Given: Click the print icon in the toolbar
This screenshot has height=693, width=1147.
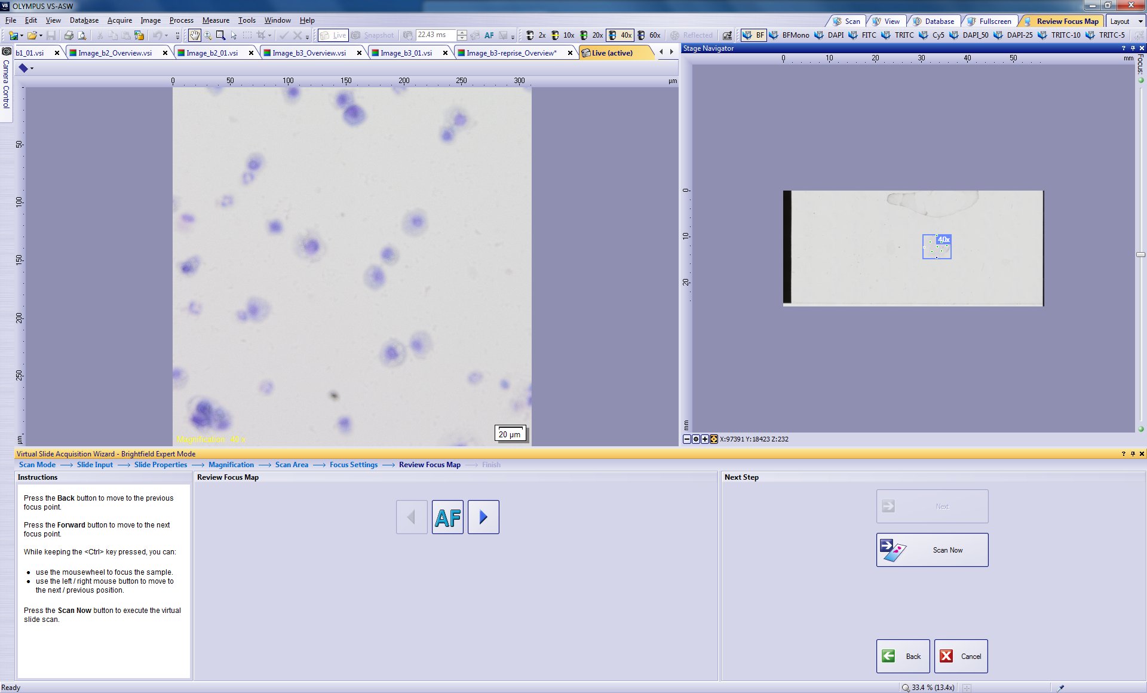Looking at the screenshot, I should coord(69,35).
